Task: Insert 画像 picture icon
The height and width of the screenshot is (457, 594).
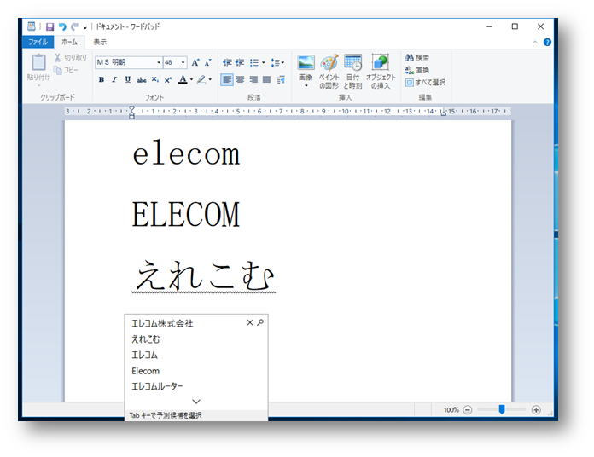Action: coord(306,63)
